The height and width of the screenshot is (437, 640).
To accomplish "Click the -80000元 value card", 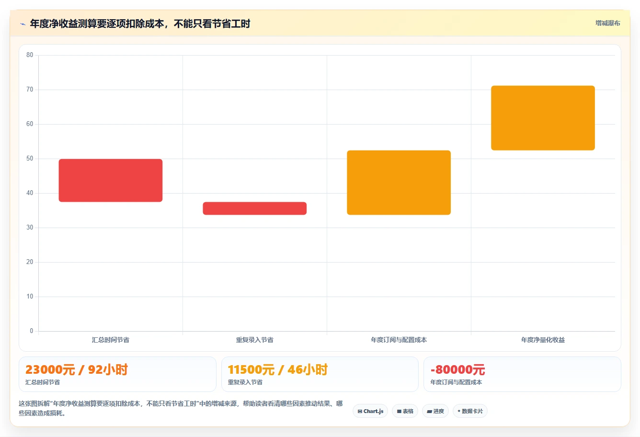I will pyautogui.click(x=522, y=374).
